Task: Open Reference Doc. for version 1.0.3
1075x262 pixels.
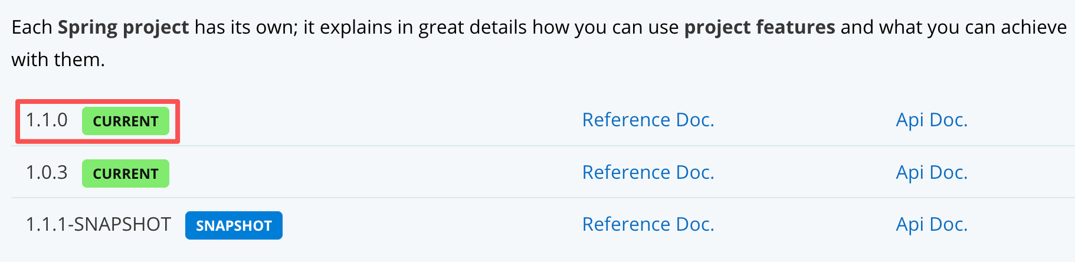Action: click(648, 172)
